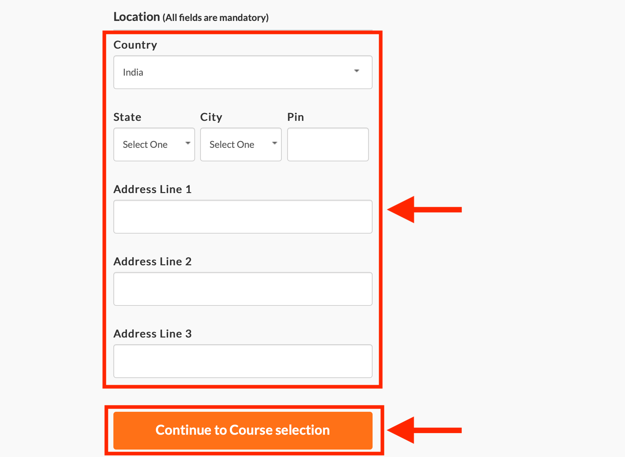This screenshot has height=457, width=625.
Task: Click the City dropdown caret arrow
Action: click(275, 143)
